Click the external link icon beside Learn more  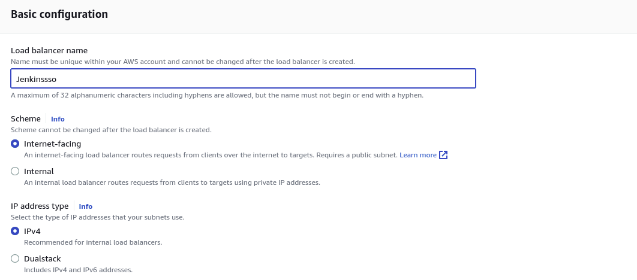444,155
